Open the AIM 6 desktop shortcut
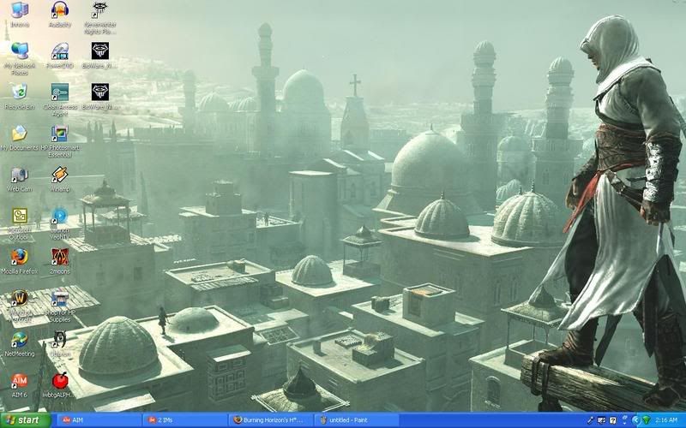The height and width of the screenshot is (428, 686). (x=19, y=384)
